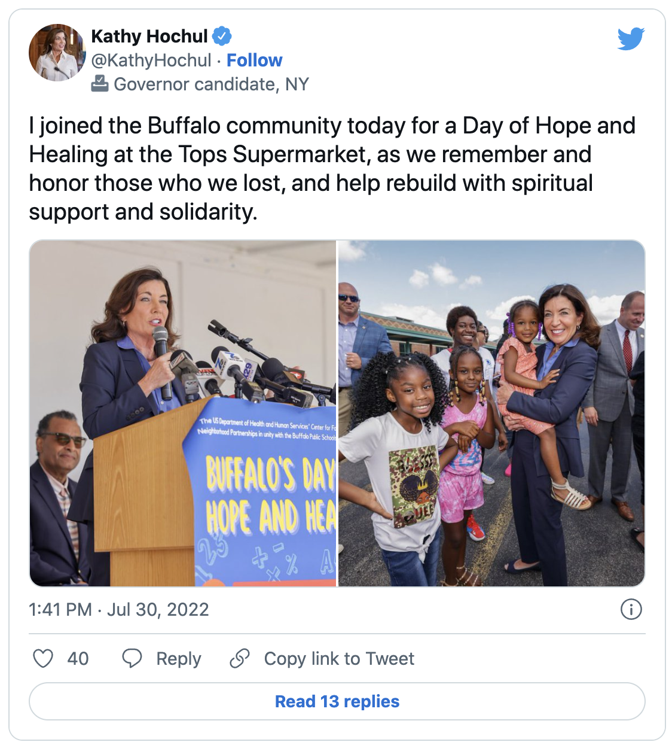Open the tweet info circle icon
Viewport: 672px width, 742px height.
pyautogui.click(x=631, y=609)
